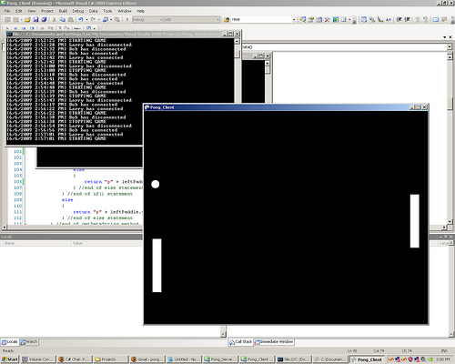The height and width of the screenshot is (364, 455).
Task: Click the server console scrollbar up arrow
Action: pos(237,41)
